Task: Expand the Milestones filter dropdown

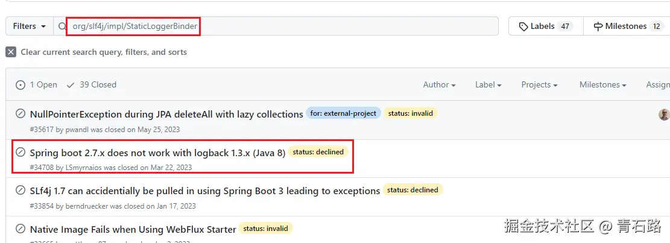Action: coord(602,84)
